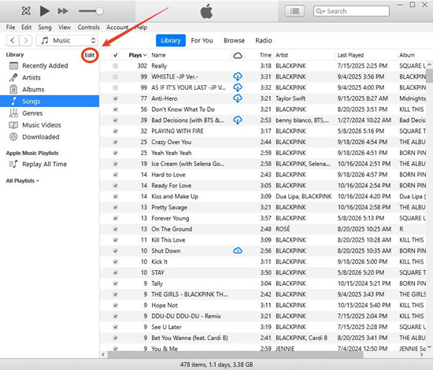Open the Edit menu in menu bar
The image size is (433, 370).
click(27, 28)
